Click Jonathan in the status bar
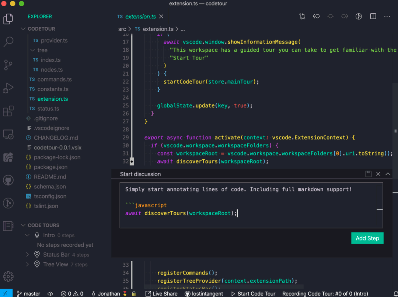Screen dimensions: 398x297 coord(109,293)
